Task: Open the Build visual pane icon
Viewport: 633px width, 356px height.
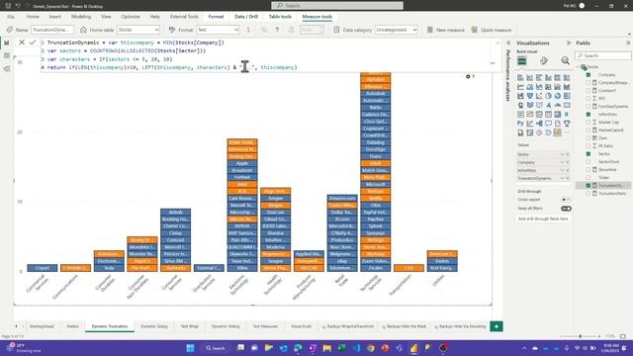Action: point(522,61)
